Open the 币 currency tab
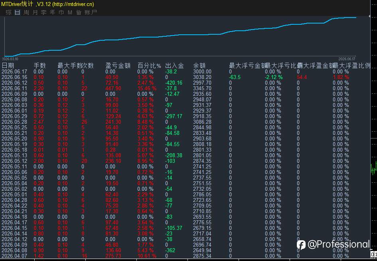Image resolution: width=377 pixels, height=261 pixels. coord(61,12)
